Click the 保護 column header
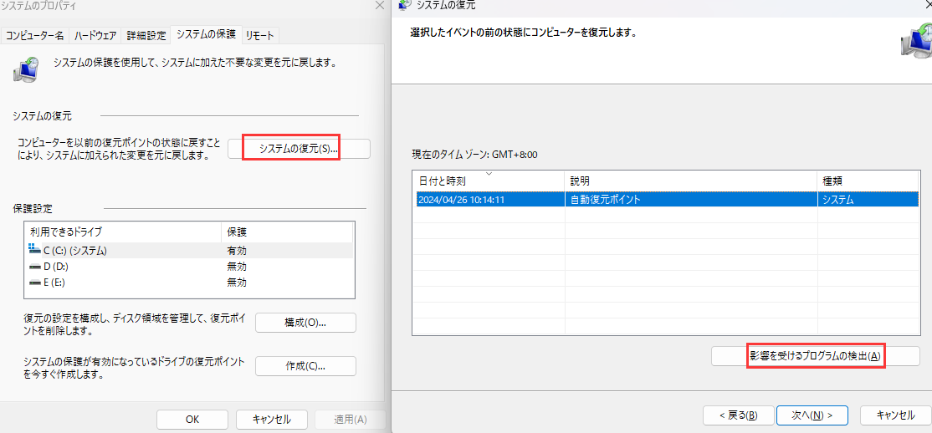Image resolution: width=932 pixels, height=433 pixels. pyautogui.click(x=287, y=232)
